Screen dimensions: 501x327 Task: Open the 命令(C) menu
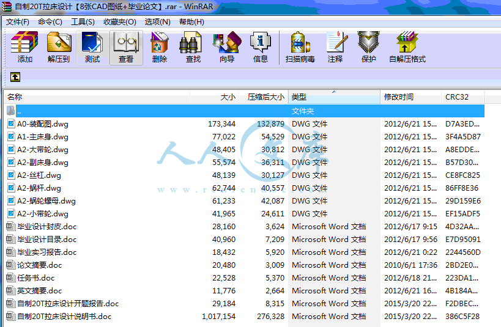point(50,22)
